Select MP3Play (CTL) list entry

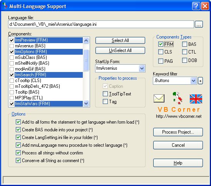[x=28, y=98]
